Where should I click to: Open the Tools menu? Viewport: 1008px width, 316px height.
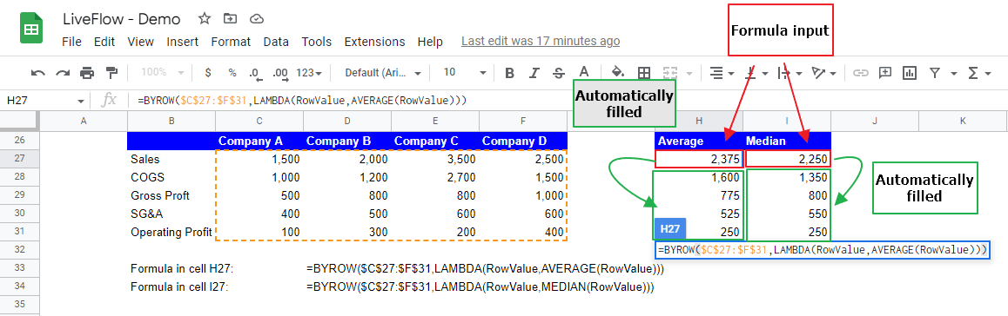click(316, 42)
